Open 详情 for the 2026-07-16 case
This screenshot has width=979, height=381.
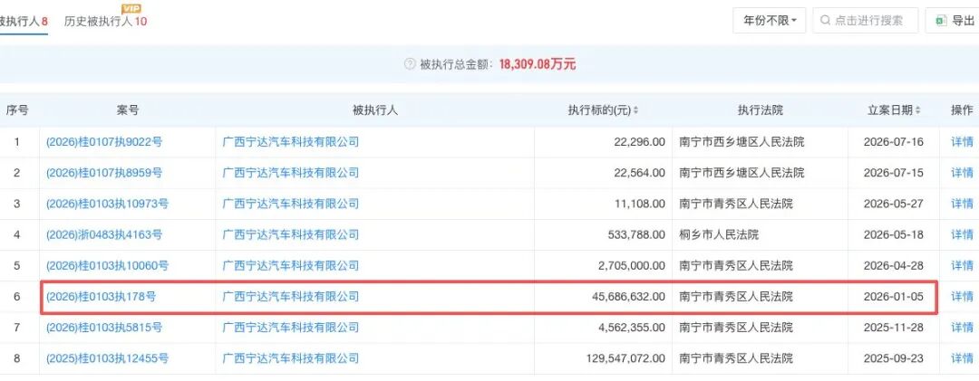click(x=962, y=142)
